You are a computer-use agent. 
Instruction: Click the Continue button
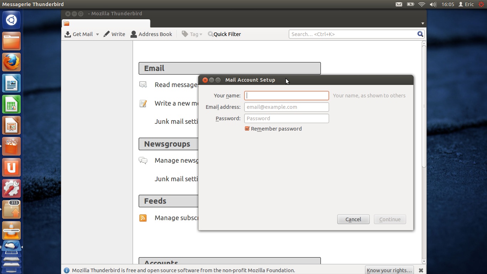(390, 219)
